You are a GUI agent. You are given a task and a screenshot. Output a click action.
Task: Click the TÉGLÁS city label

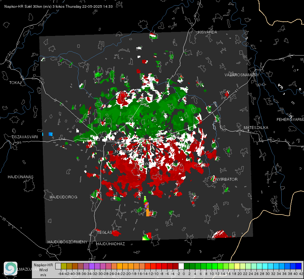coord(105,232)
